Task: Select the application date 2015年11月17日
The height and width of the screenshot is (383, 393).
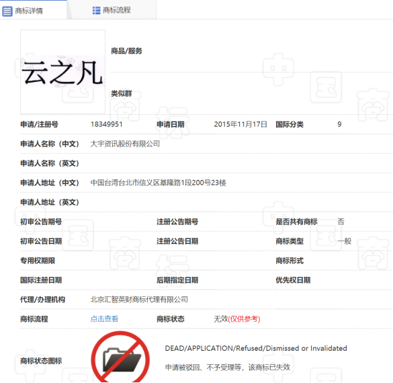Action: (x=241, y=124)
